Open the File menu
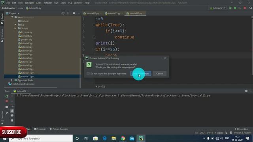Viewport: 253px width, 142px height. [8, 3]
